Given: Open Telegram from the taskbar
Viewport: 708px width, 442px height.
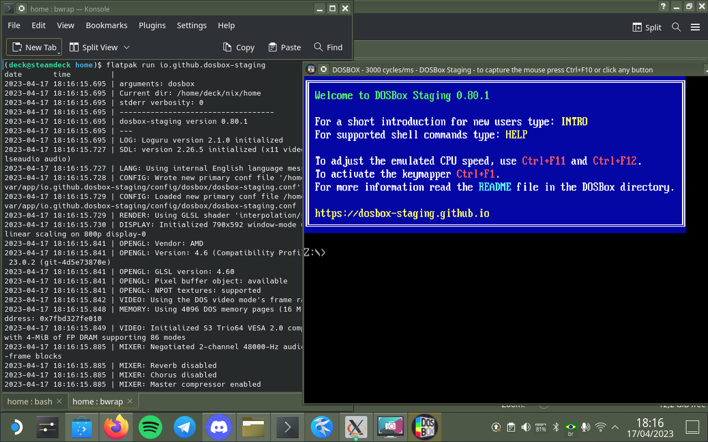Looking at the screenshot, I should (x=184, y=427).
